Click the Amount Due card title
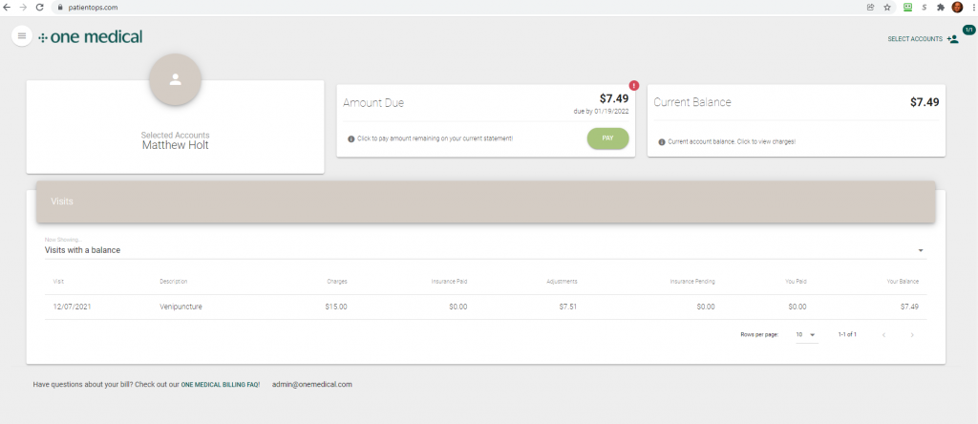The width and height of the screenshot is (978, 424). pyautogui.click(x=373, y=103)
